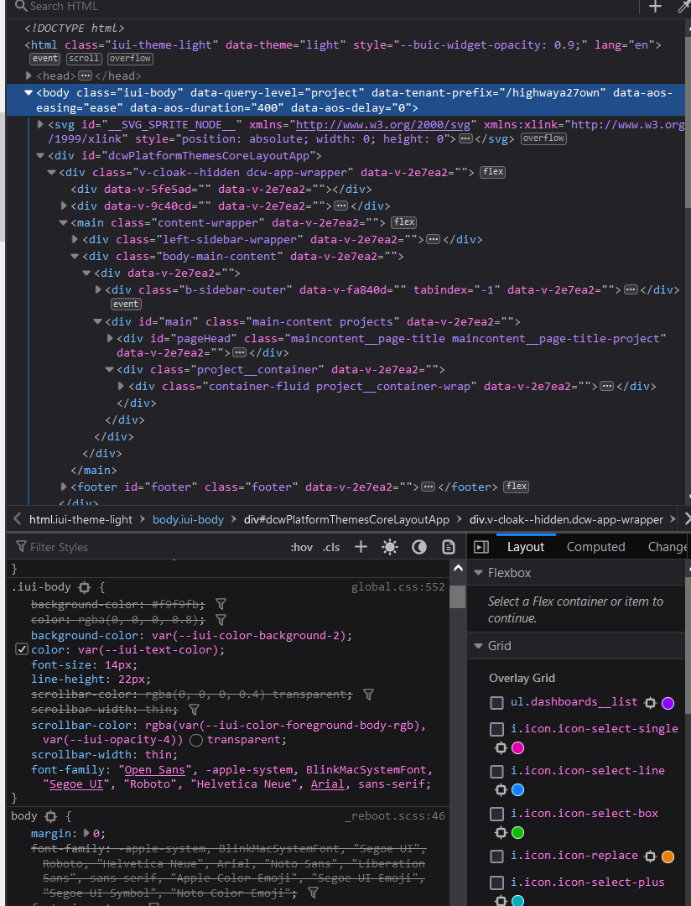Expand the footer element in the markup tree
This screenshot has height=906, width=691.
pos(65,487)
